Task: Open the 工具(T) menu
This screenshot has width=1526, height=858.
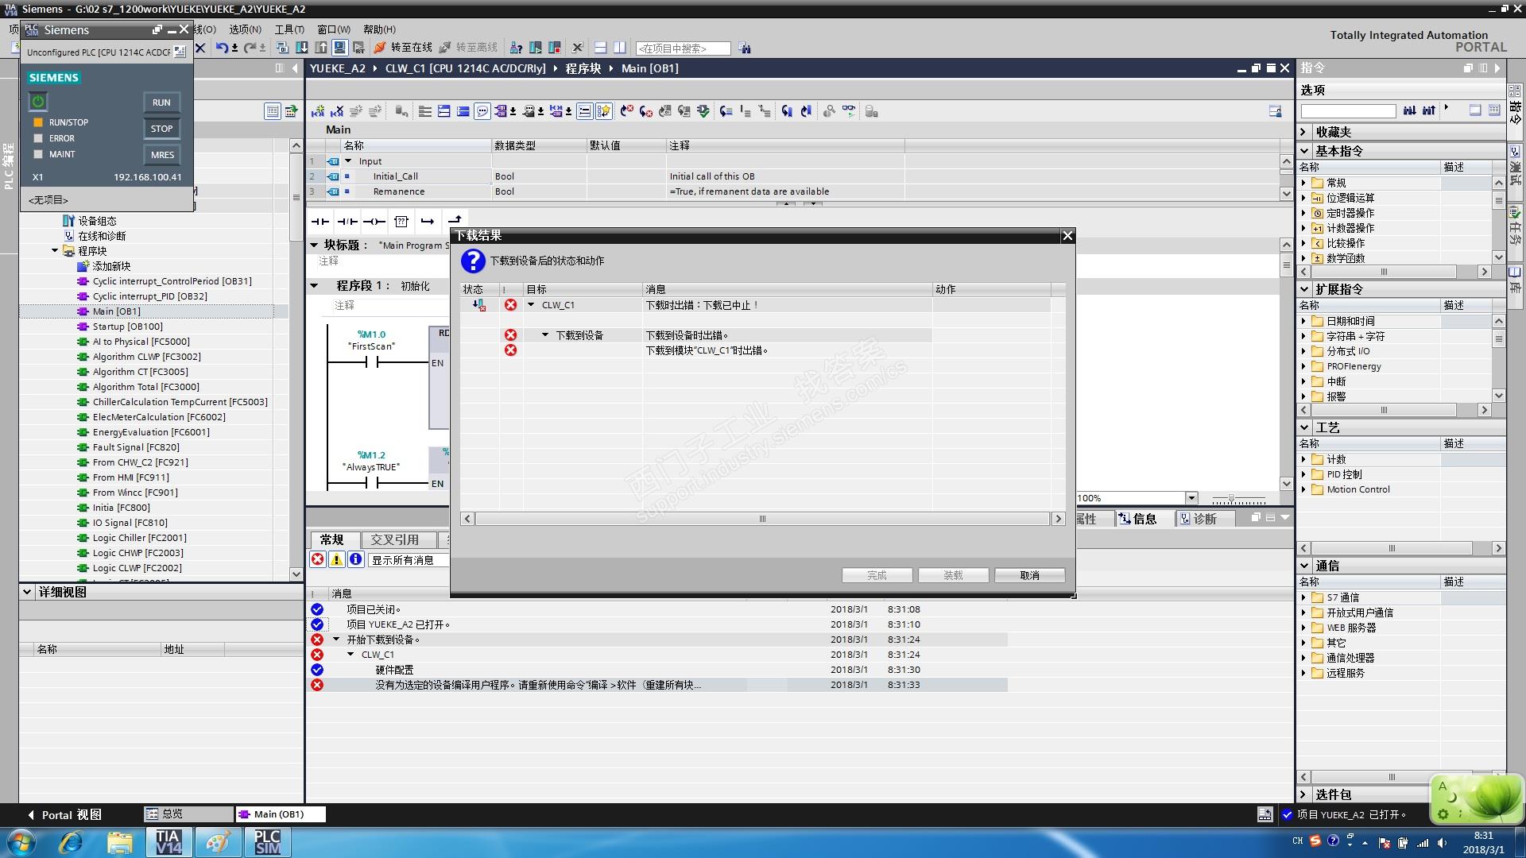Action: (x=289, y=29)
